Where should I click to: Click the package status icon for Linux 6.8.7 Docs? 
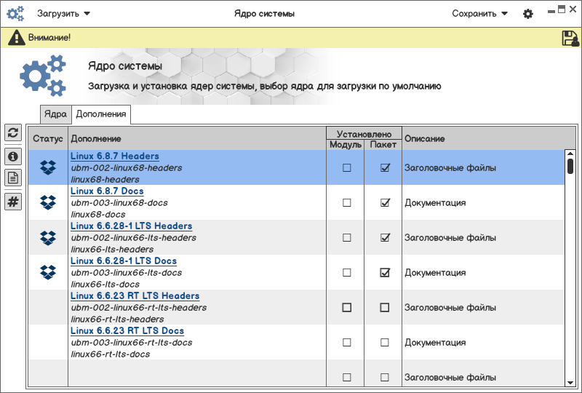point(48,202)
